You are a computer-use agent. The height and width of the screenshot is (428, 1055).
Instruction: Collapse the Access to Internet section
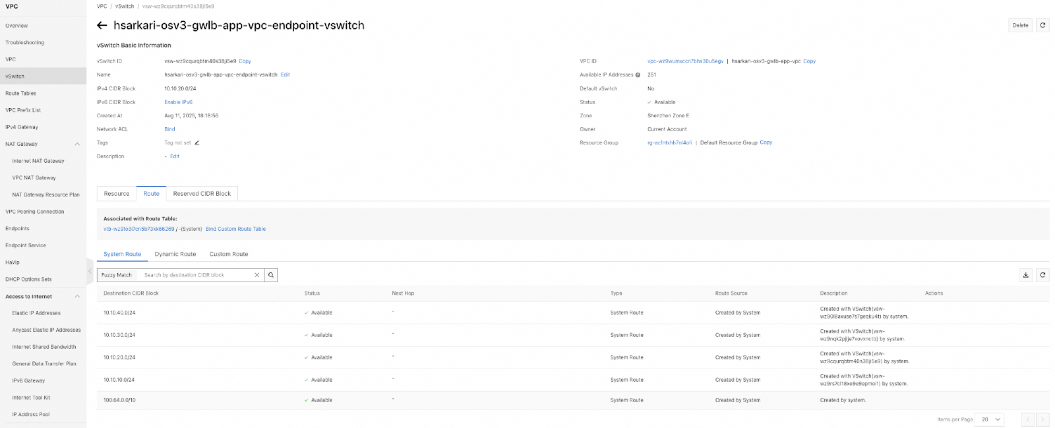tap(77, 296)
